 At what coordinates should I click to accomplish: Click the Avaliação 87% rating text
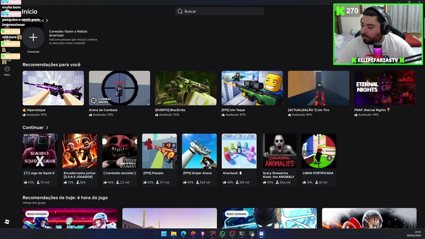(x=235, y=115)
